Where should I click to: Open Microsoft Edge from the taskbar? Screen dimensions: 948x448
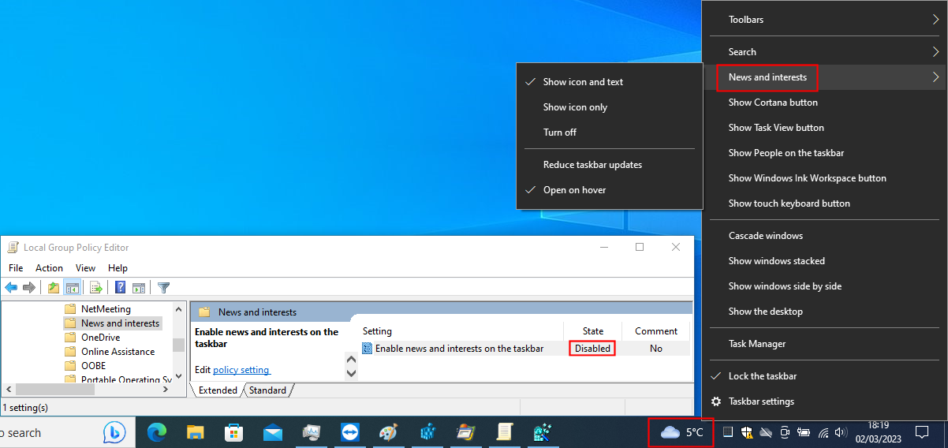[158, 432]
